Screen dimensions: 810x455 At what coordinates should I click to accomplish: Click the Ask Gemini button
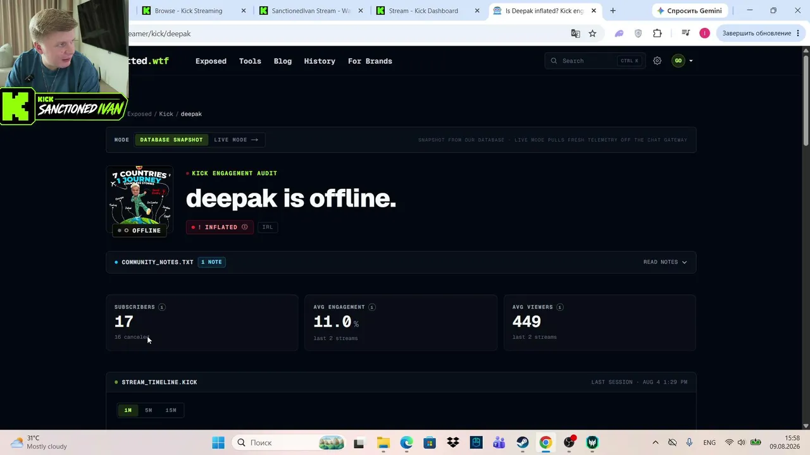pos(689,11)
